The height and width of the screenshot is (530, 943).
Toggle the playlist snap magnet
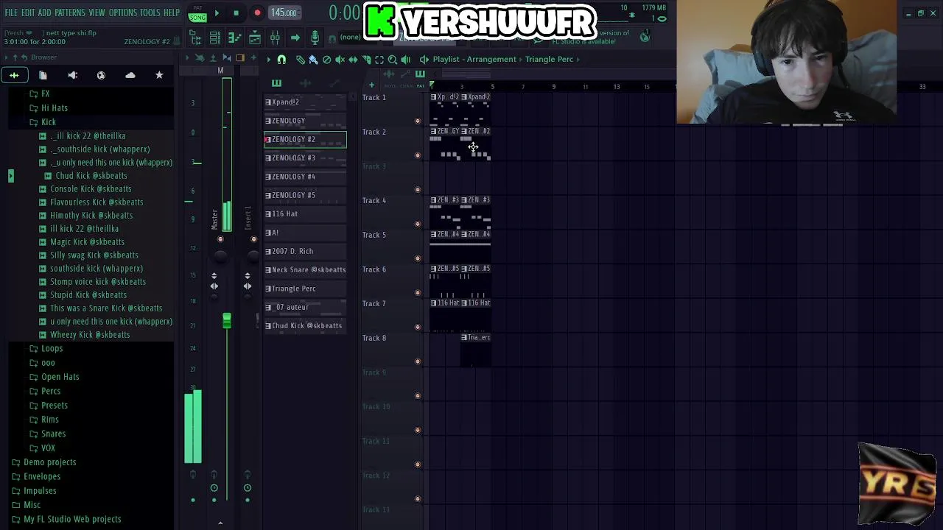click(x=281, y=59)
